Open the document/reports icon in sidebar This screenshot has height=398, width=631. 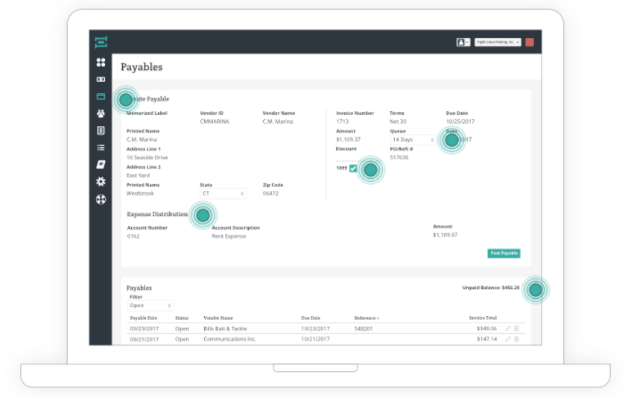coord(101,130)
